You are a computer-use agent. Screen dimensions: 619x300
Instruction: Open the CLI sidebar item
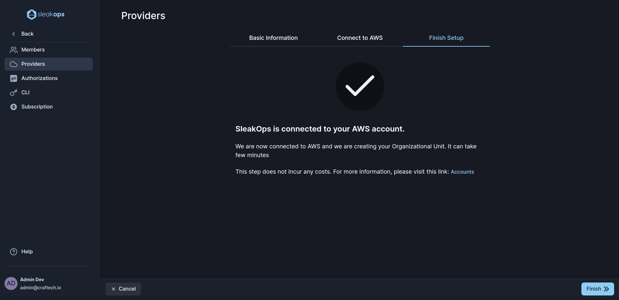tap(49, 93)
